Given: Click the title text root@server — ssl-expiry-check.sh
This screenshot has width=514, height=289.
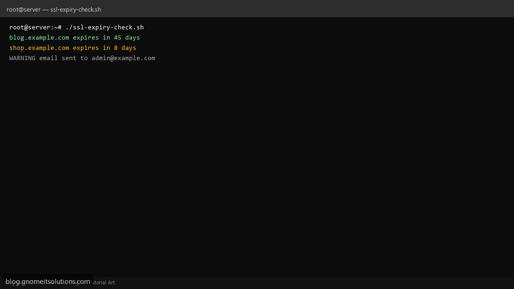Looking at the screenshot, I should coord(54,9).
